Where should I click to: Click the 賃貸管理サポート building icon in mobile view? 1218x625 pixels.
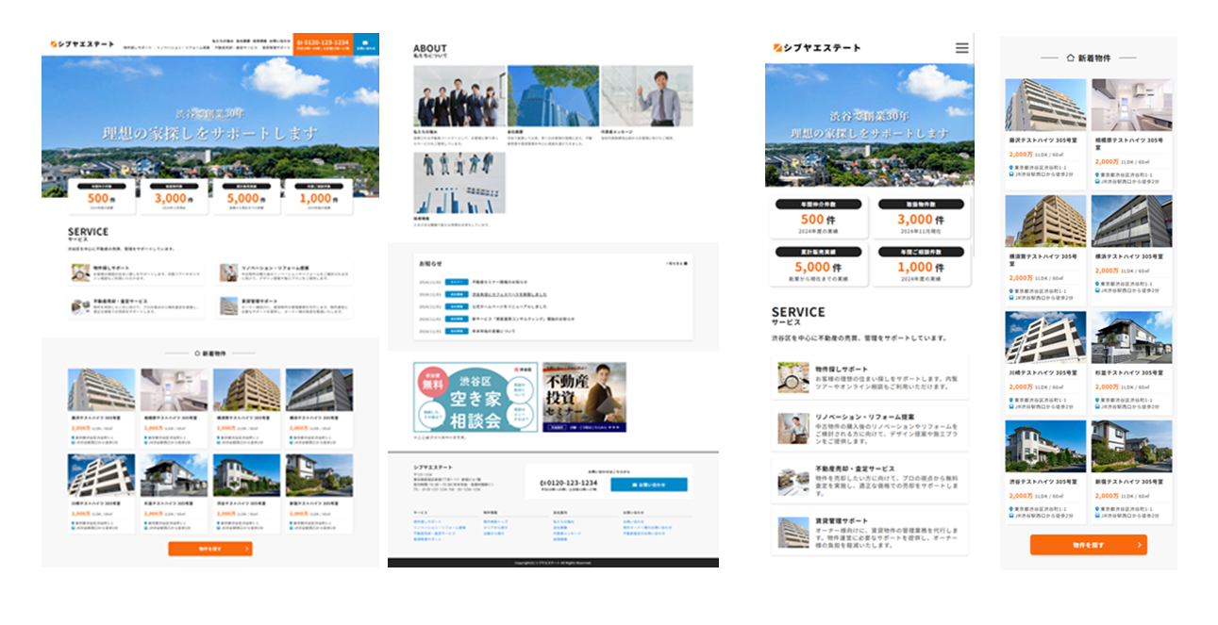pyautogui.click(x=793, y=531)
